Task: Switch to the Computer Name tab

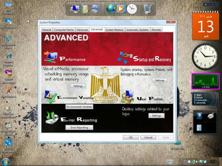Action: (64, 30)
